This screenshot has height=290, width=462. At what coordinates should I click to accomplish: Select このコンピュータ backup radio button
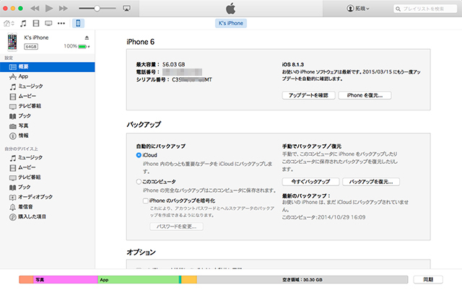pos(139,182)
